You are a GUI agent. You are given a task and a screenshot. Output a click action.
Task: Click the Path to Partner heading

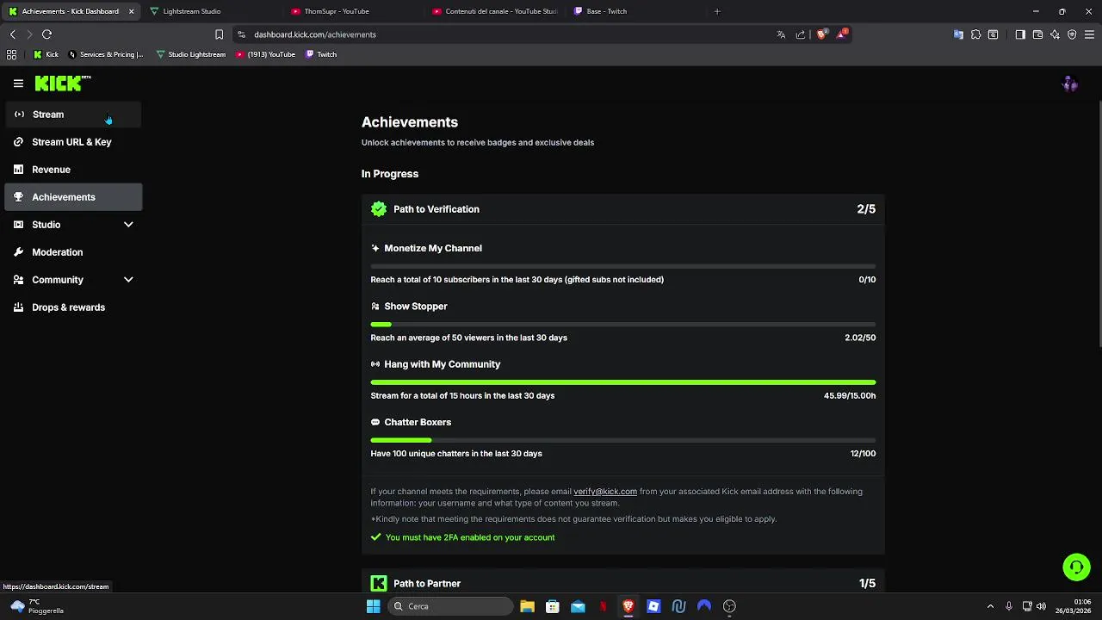pos(427,584)
